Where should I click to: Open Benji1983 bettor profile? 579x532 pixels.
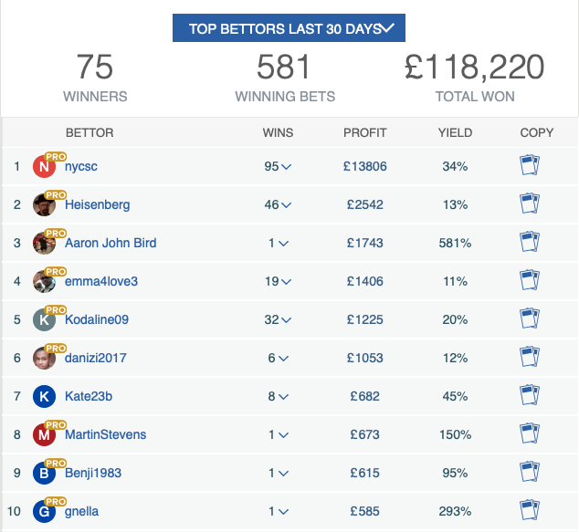coord(93,473)
